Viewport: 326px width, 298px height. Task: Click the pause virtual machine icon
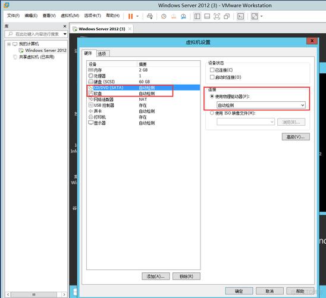point(130,16)
